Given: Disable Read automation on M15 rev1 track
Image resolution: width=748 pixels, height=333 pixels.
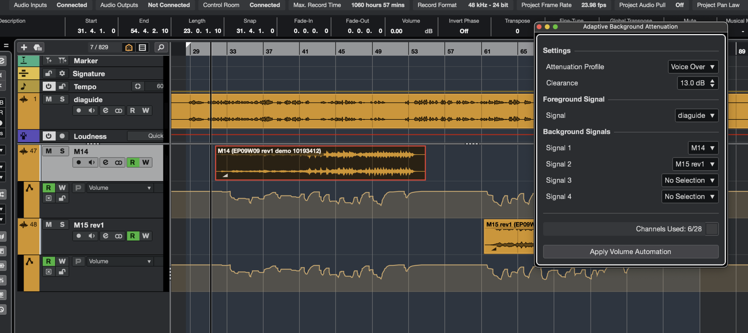Looking at the screenshot, I should click(132, 236).
